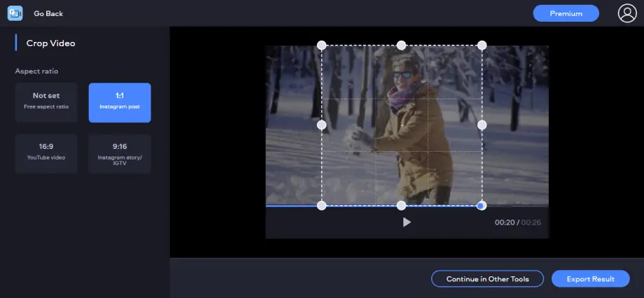
Task: Click the blue playhead knob on progress bar
Action: coord(482,205)
